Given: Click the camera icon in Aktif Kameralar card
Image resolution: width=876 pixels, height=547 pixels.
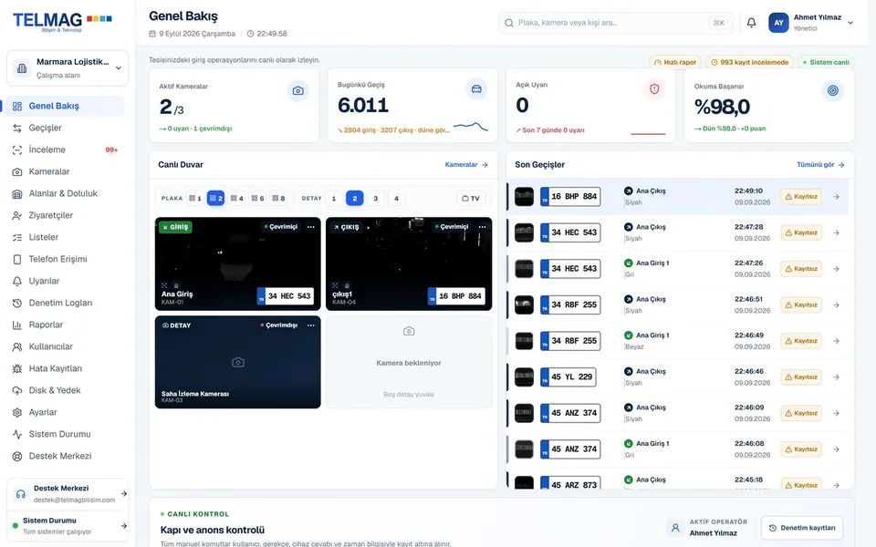Looking at the screenshot, I should pyautogui.click(x=297, y=90).
